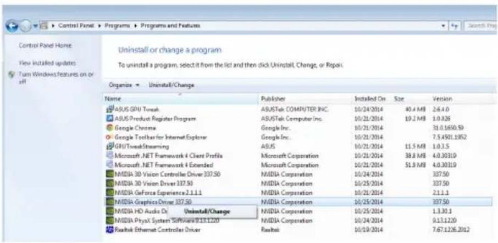Select GPUTweakStreaming program name
Screen dimensions: 498x243
tap(142, 146)
